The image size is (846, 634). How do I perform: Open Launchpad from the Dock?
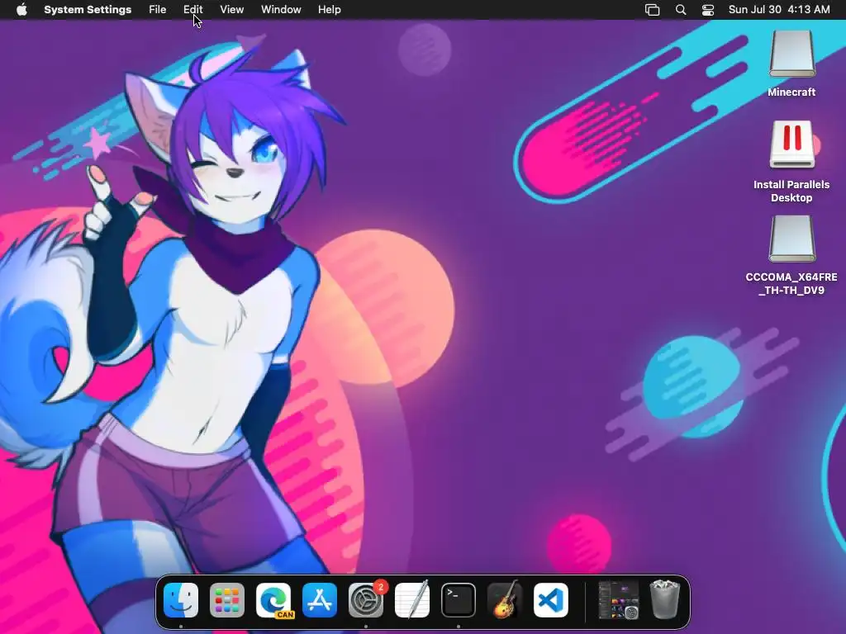click(x=227, y=600)
